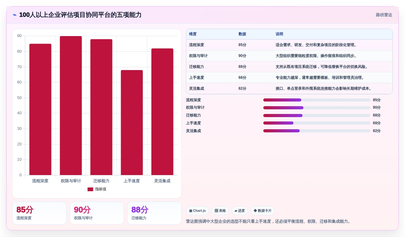Click the 维度 column header
405x237 pixels.
pyautogui.click(x=193, y=34)
